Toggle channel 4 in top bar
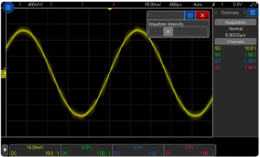This screenshot has width=260, height=157. point(114,5)
